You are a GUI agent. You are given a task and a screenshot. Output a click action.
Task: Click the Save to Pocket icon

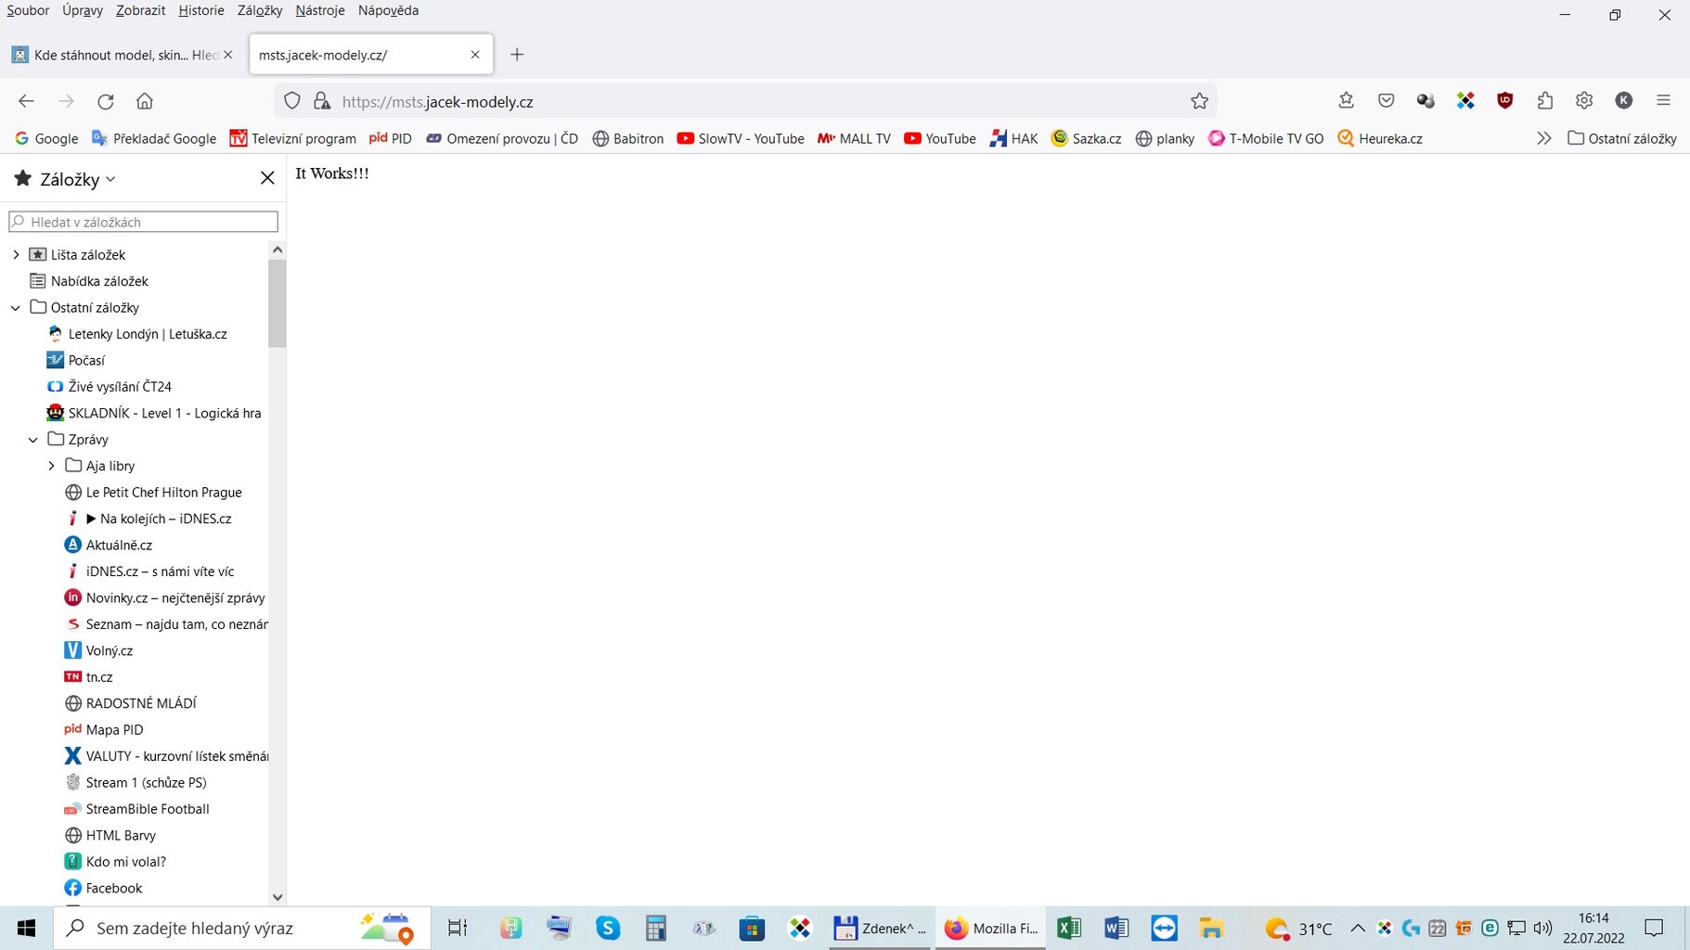(1386, 101)
